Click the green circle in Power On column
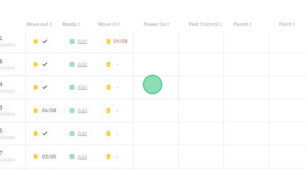 tap(153, 84)
